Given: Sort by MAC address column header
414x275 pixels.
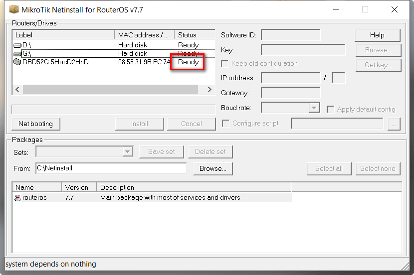Looking at the screenshot, I should tap(145, 35).
